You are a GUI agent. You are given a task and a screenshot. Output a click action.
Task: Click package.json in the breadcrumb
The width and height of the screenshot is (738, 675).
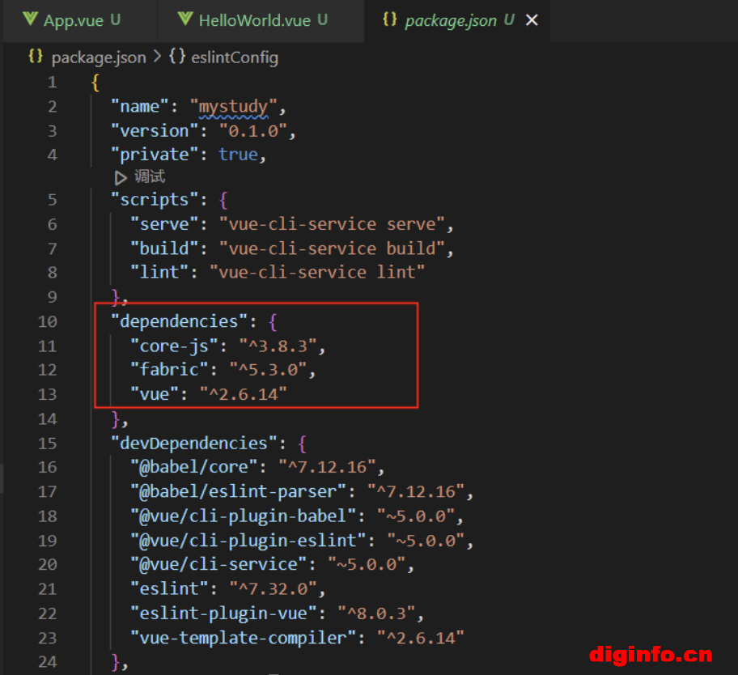point(99,57)
